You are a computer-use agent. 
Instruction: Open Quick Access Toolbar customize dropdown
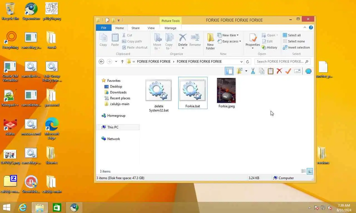(118, 20)
